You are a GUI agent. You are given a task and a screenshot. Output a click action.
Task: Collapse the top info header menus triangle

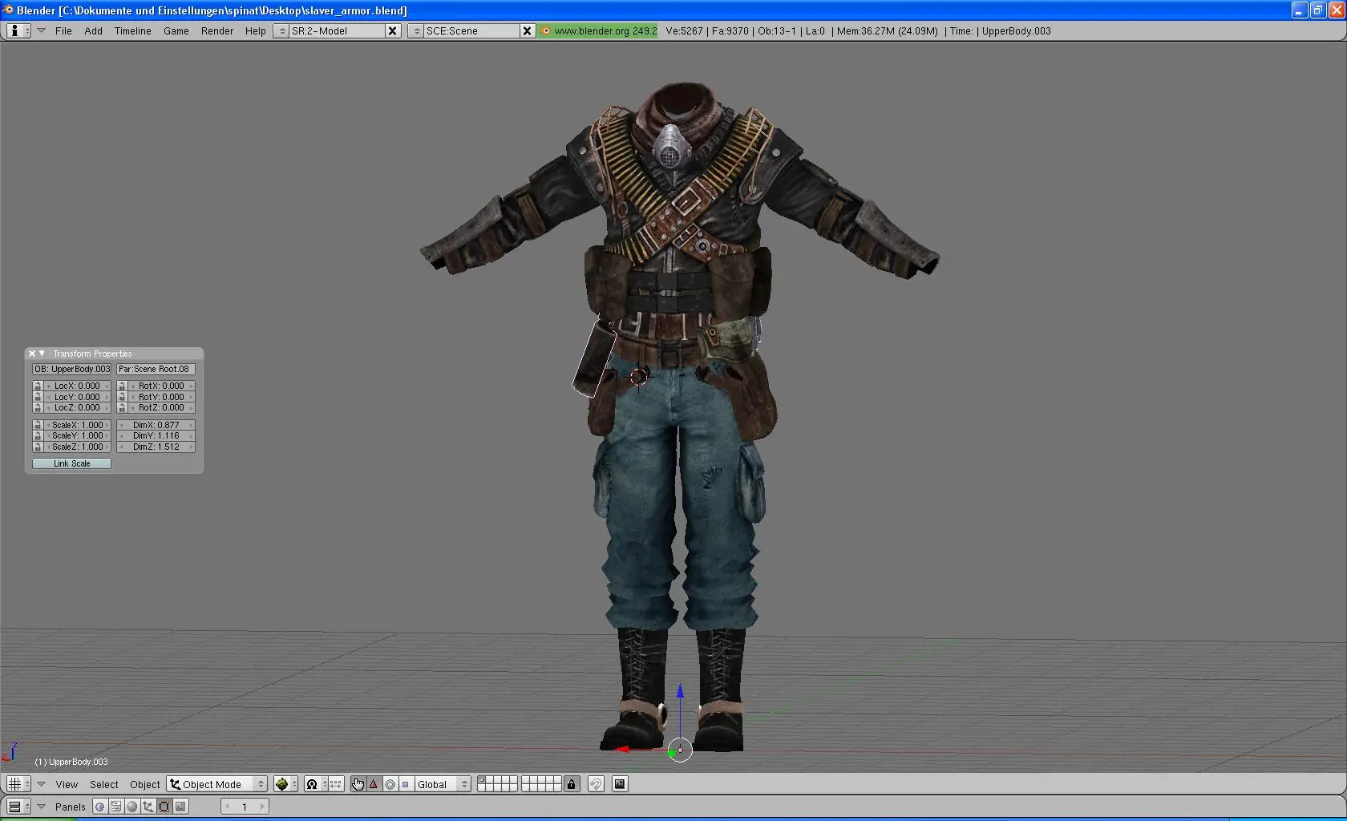click(41, 30)
